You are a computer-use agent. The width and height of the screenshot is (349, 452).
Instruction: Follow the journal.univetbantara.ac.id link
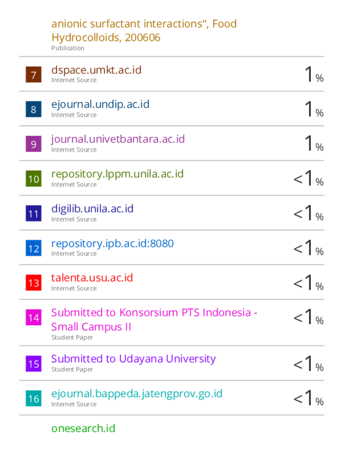[118, 139]
